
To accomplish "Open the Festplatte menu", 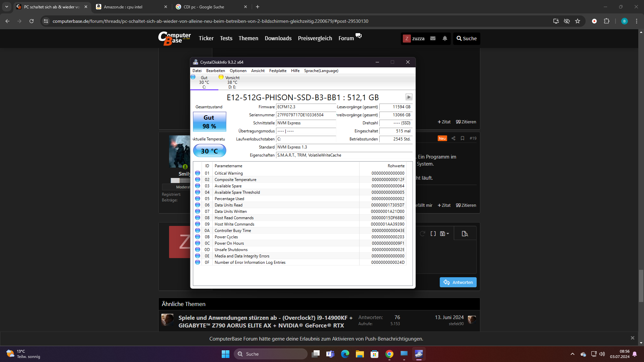I will (277, 71).
